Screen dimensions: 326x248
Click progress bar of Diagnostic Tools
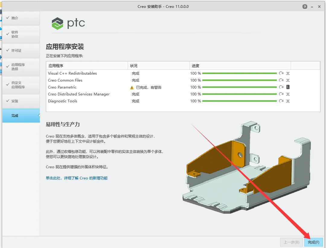pos(239,101)
